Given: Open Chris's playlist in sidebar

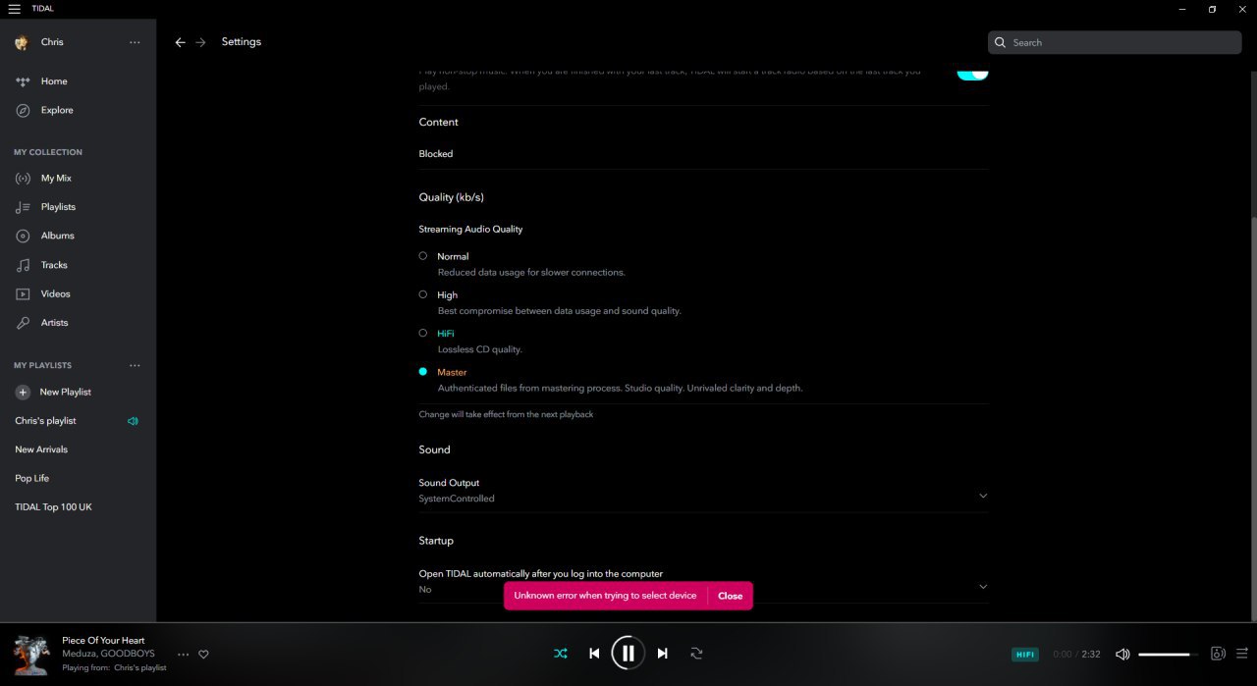Looking at the screenshot, I should pos(45,421).
